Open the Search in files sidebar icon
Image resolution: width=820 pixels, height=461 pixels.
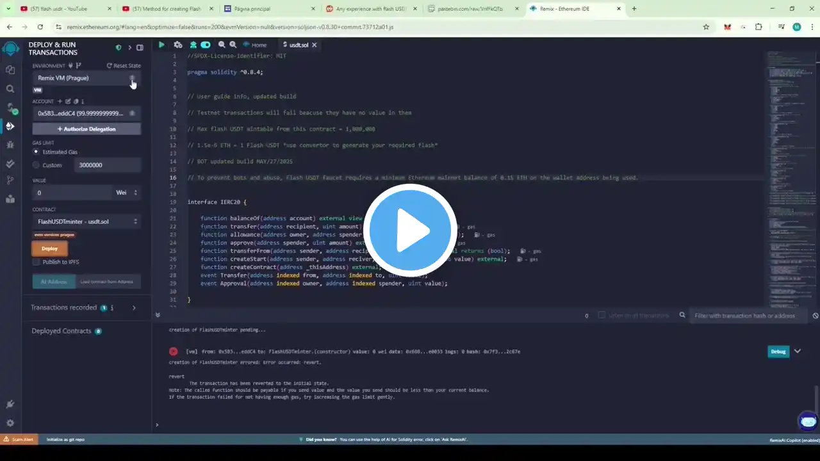[10, 89]
